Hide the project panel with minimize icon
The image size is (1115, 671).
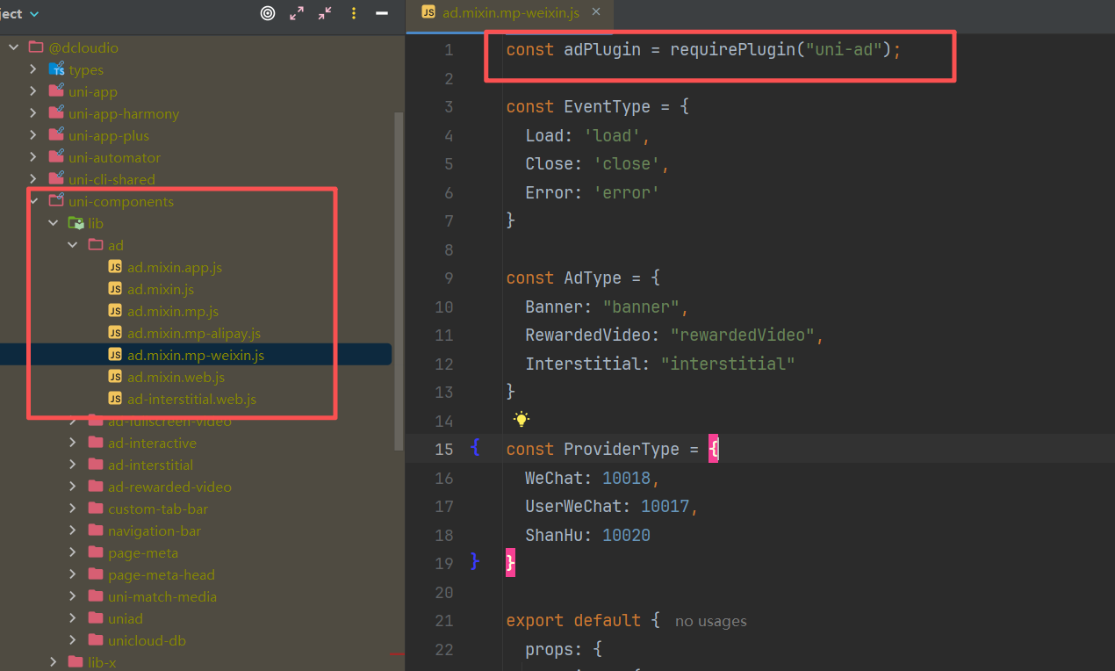(382, 13)
